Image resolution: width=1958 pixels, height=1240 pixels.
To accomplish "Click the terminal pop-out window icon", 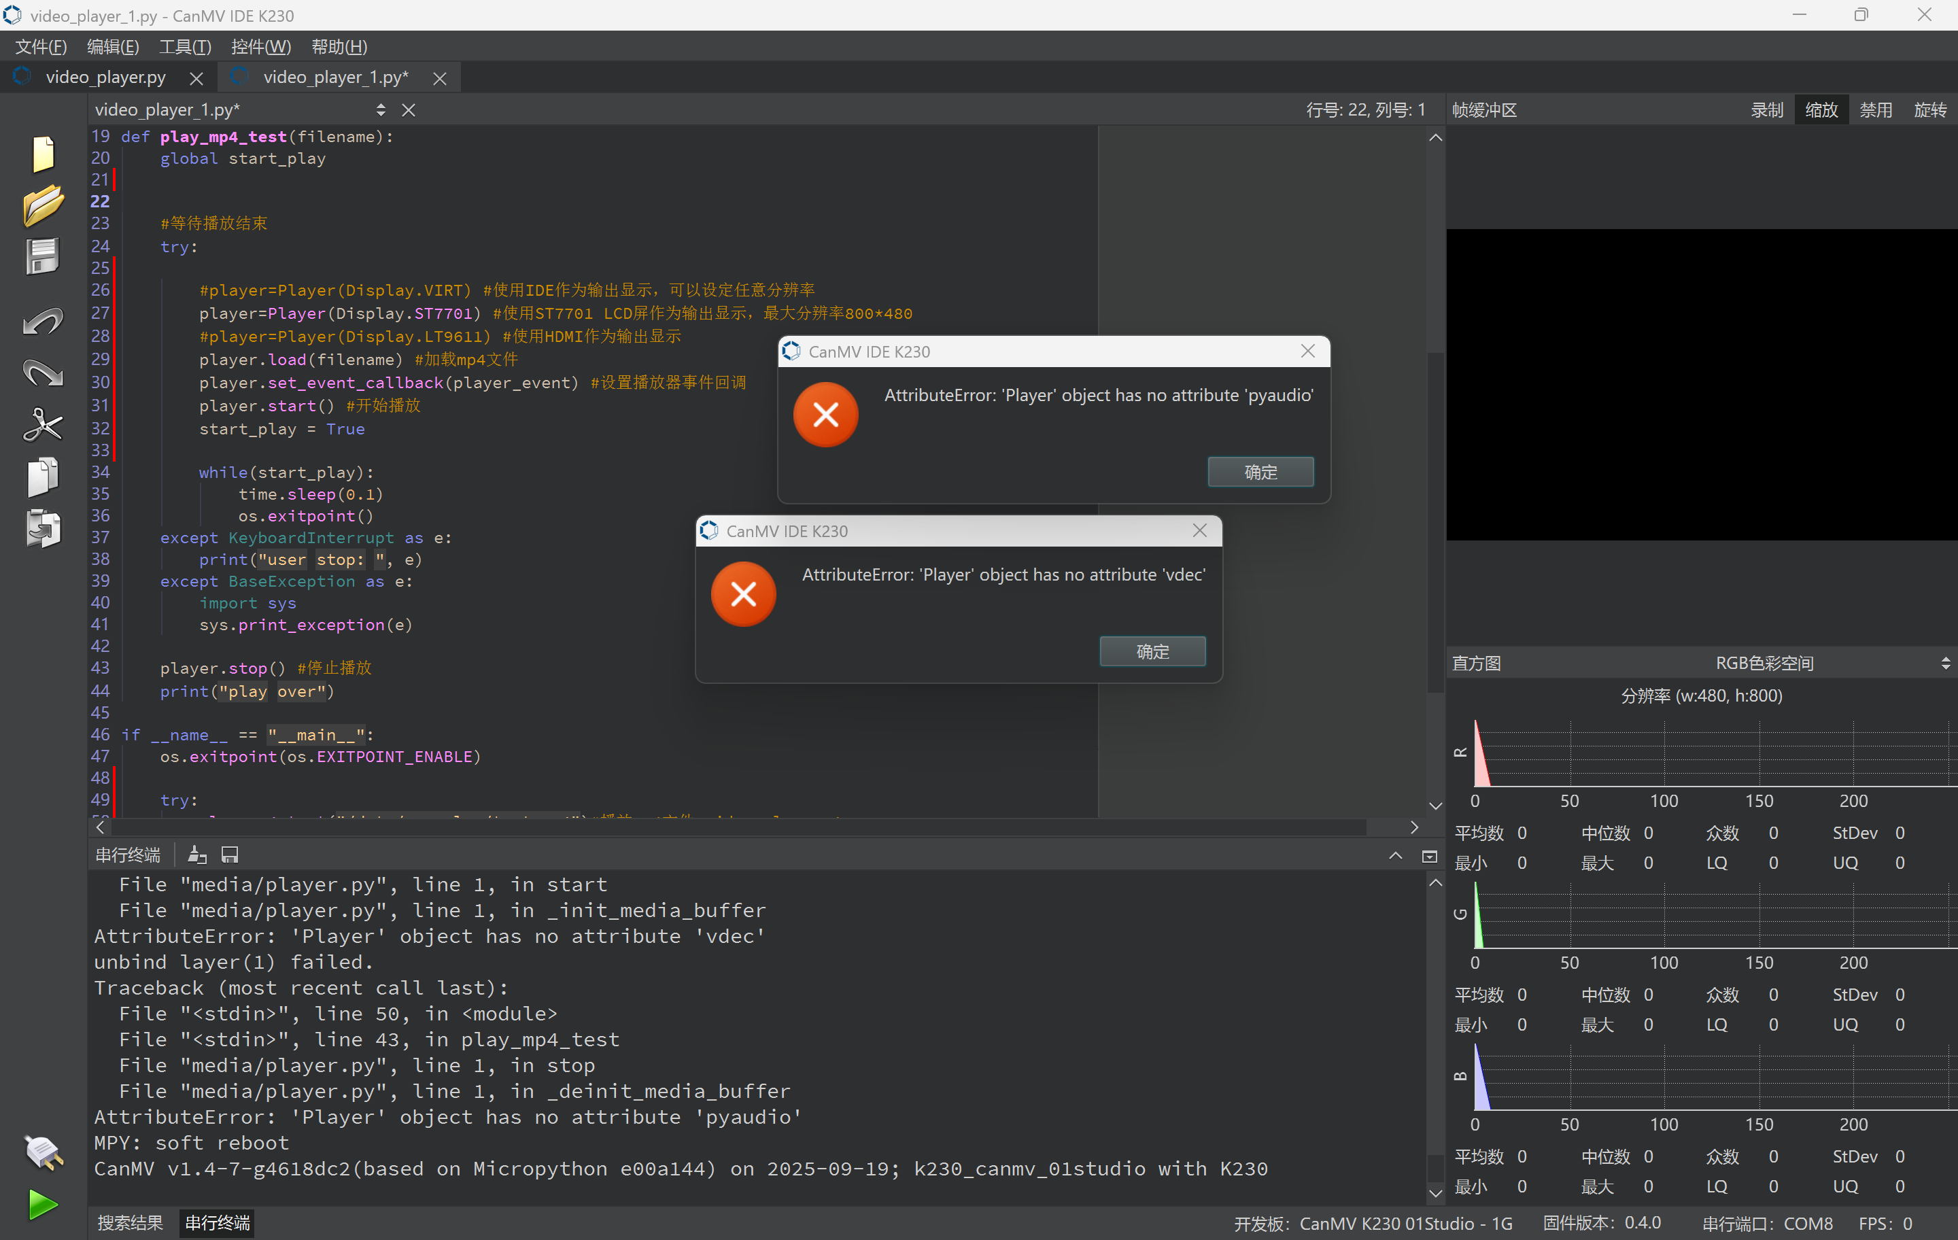I will (x=1430, y=856).
